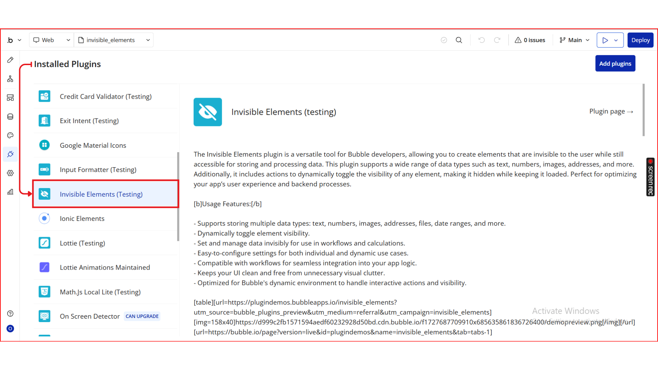Image resolution: width=658 pixels, height=370 pixels.
Task: Expand the Web platform dropdown
Action: pyautogui.click(x=51, y=40)
